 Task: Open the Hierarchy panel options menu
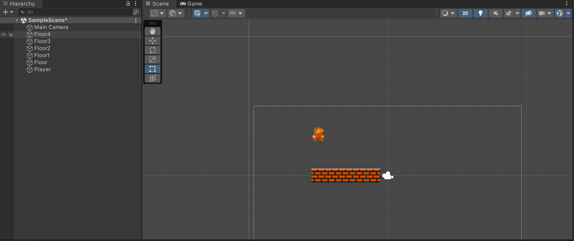pos(136,4)
